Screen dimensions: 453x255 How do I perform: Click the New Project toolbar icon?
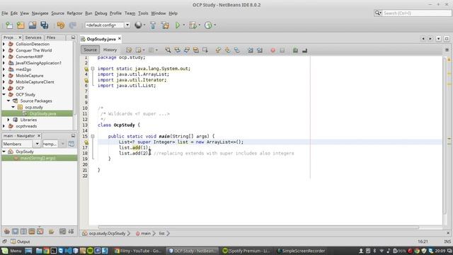(21, 25)
